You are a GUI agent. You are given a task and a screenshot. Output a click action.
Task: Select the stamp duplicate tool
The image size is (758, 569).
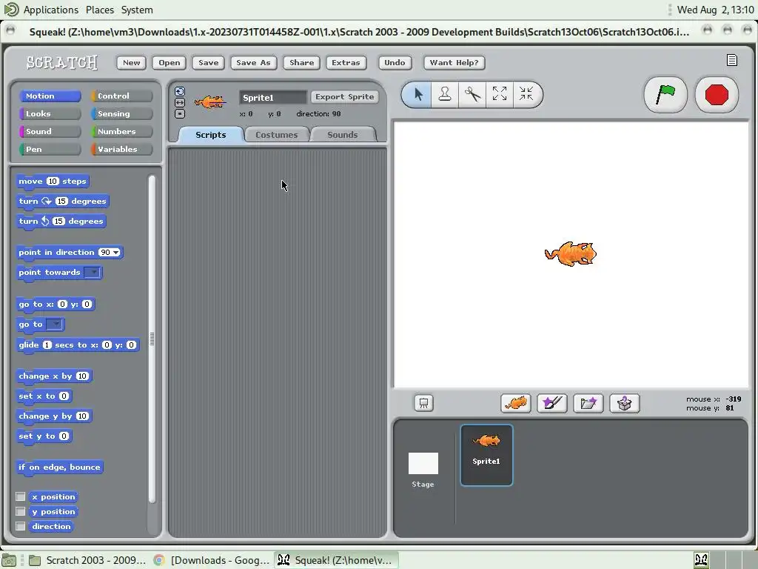click(x=445, y=94)
